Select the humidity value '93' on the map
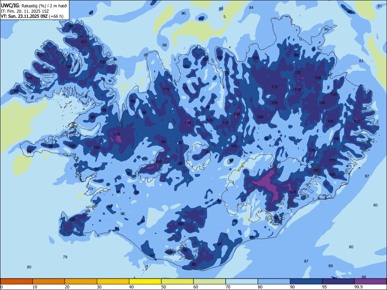Viewport: 387px width, 290px height. tap(201, 19)
